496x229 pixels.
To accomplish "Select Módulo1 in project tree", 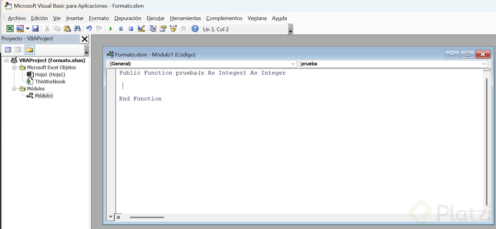I will (x=44, y=96).
